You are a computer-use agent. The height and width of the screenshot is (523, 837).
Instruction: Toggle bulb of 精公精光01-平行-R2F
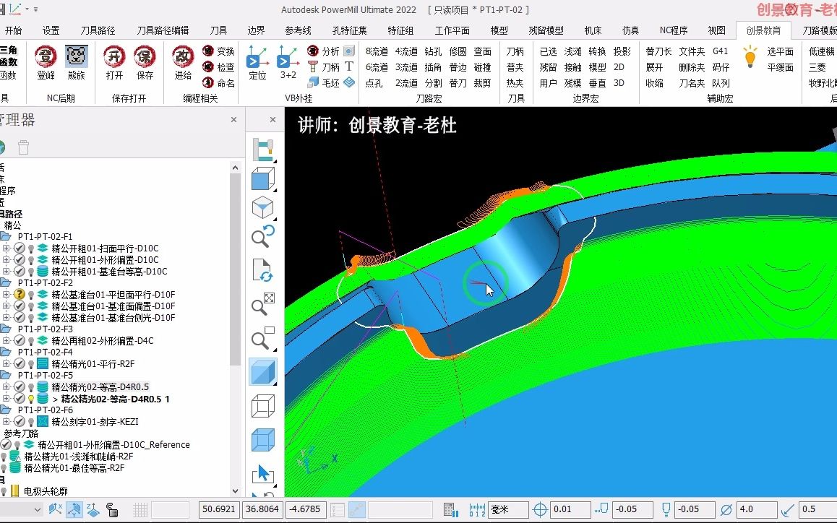31,364
